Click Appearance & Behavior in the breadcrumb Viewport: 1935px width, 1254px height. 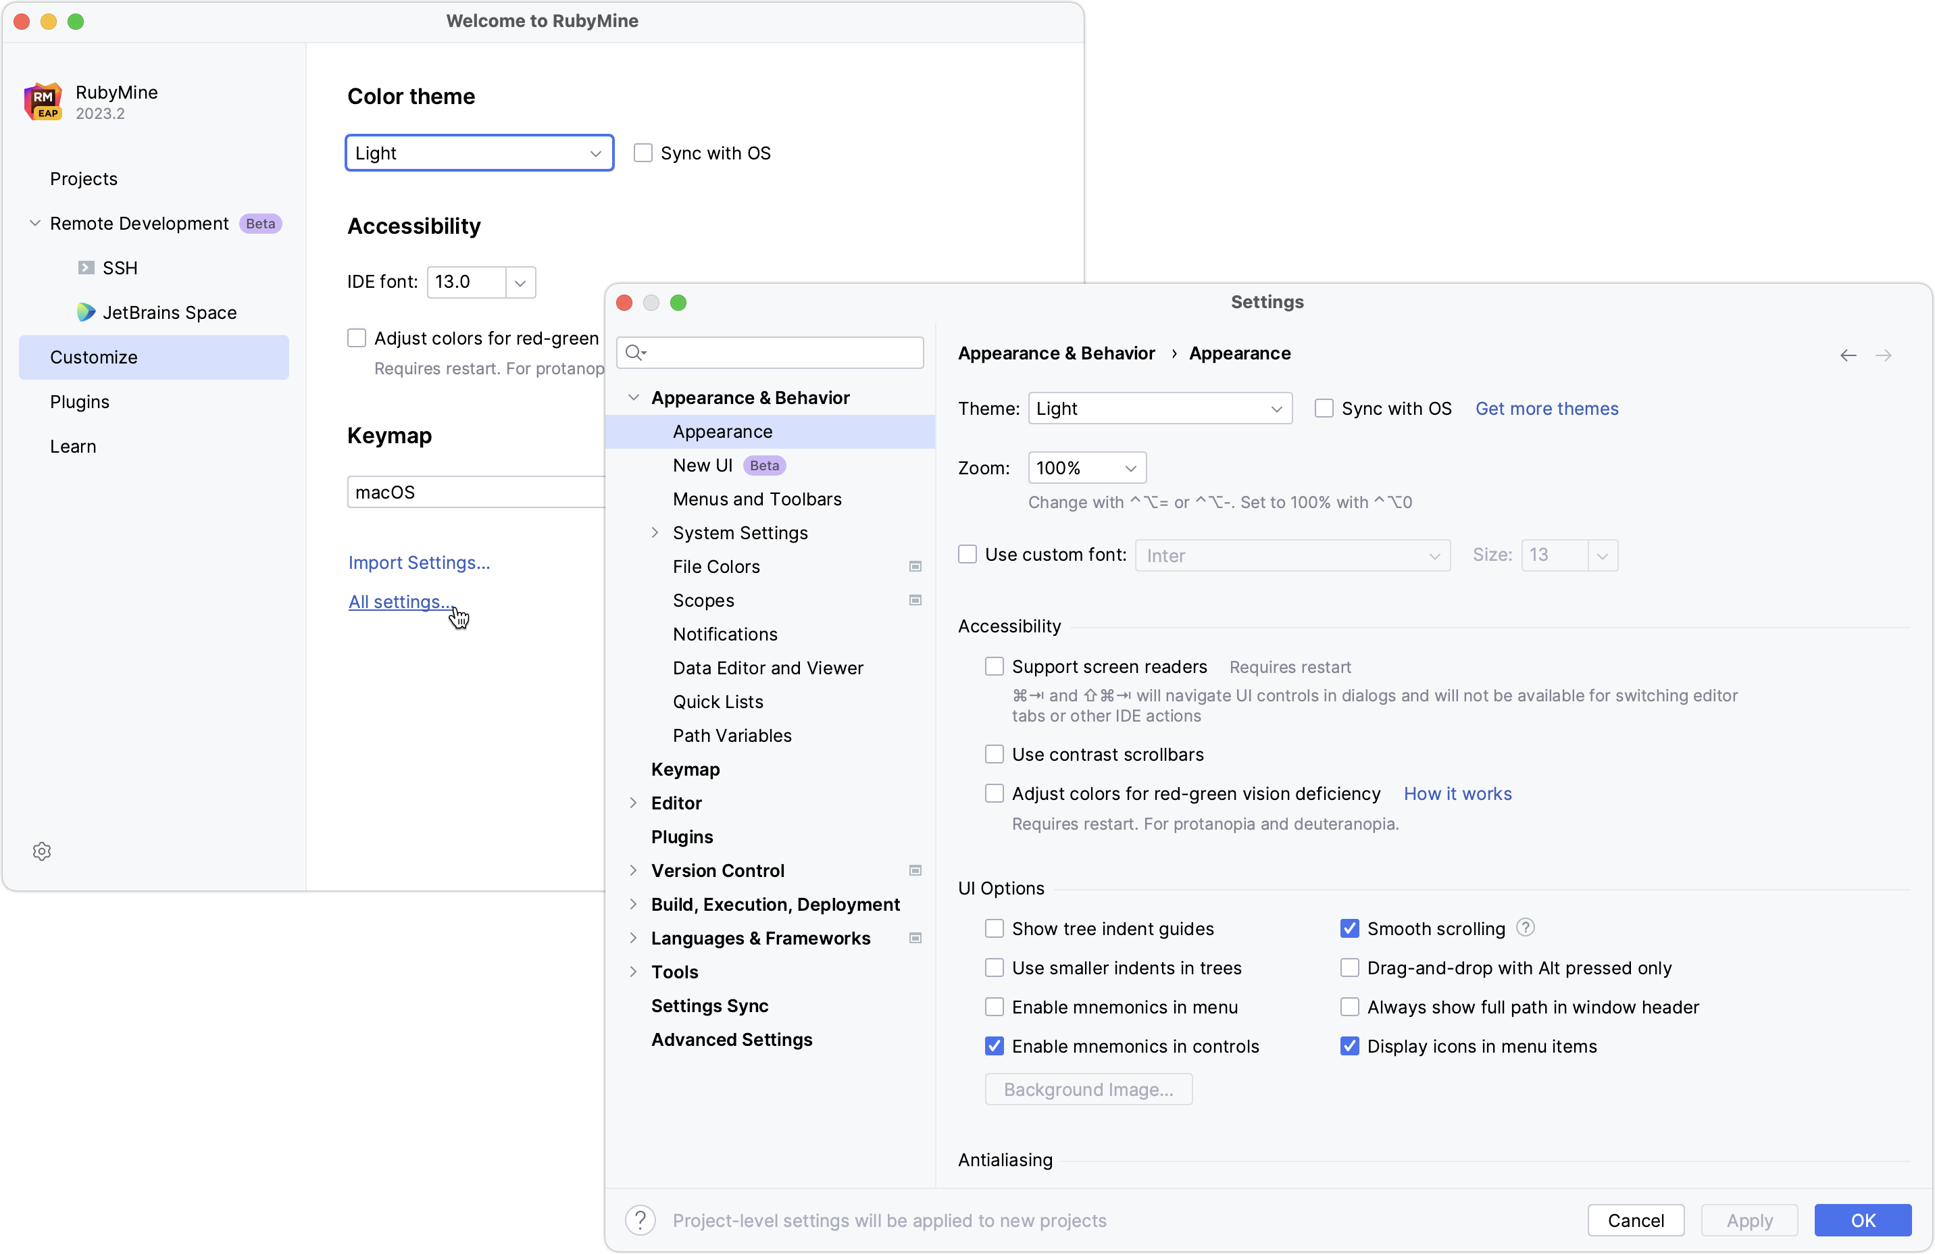coord(1055,353)
